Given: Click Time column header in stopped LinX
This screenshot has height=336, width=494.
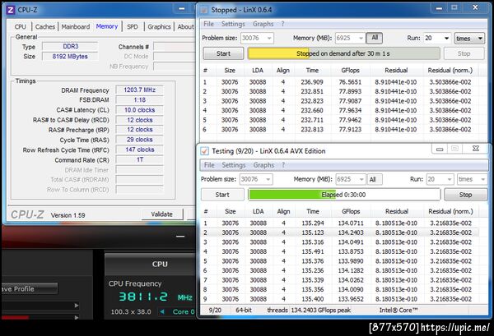Looking at the screenshot, I should click(312, 71).
